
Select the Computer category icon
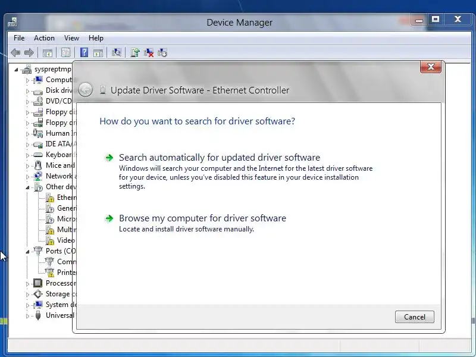(x=38, y=80)
